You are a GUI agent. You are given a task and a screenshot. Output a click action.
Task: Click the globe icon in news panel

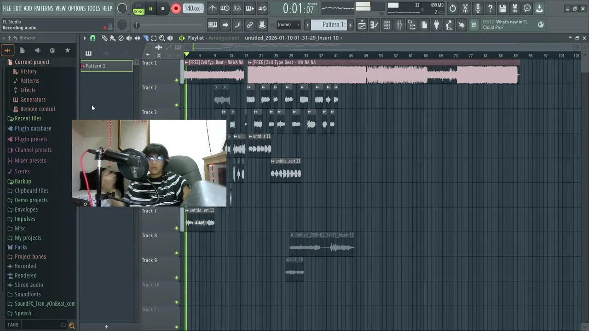(541, 25)
